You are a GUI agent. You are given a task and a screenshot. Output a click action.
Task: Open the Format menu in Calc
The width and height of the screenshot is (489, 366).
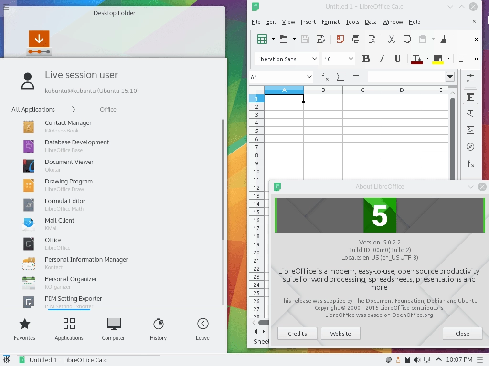point(331,22)
